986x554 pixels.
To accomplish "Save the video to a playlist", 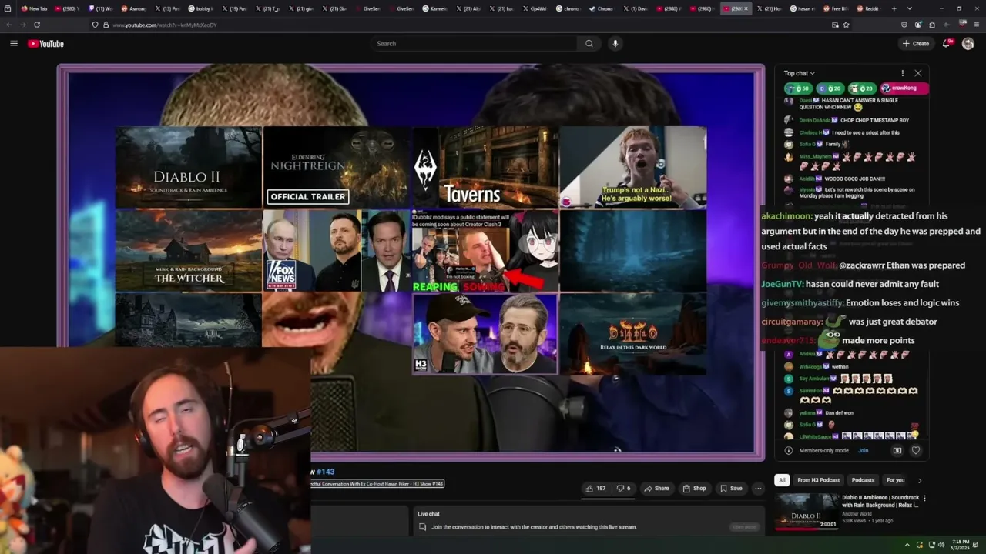I will (731, 488).
